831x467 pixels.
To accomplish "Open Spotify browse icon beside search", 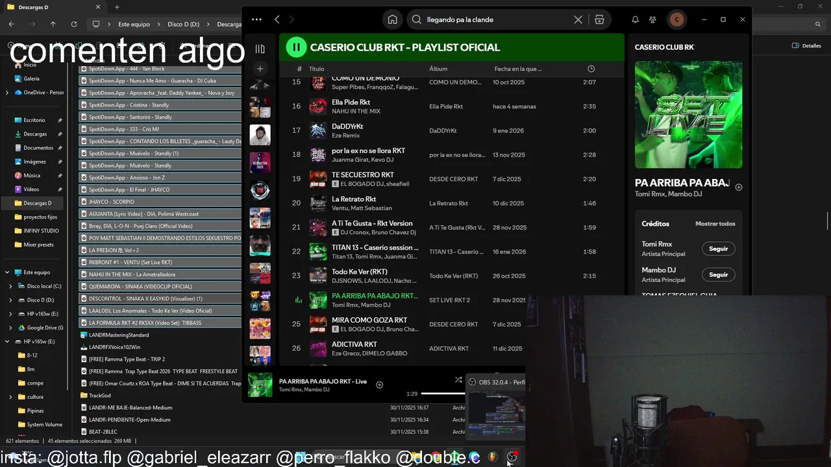I will 599,19.
